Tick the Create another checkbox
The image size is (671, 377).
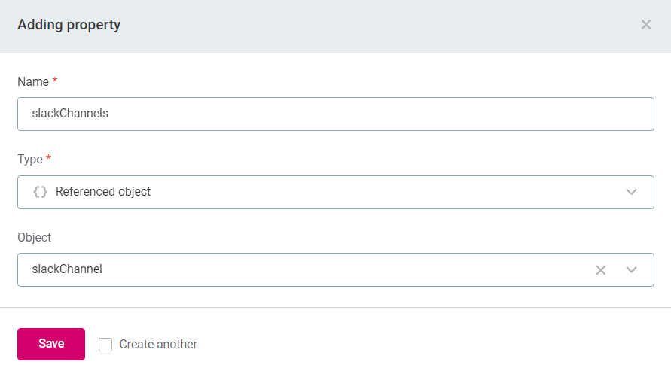(105, 345)
